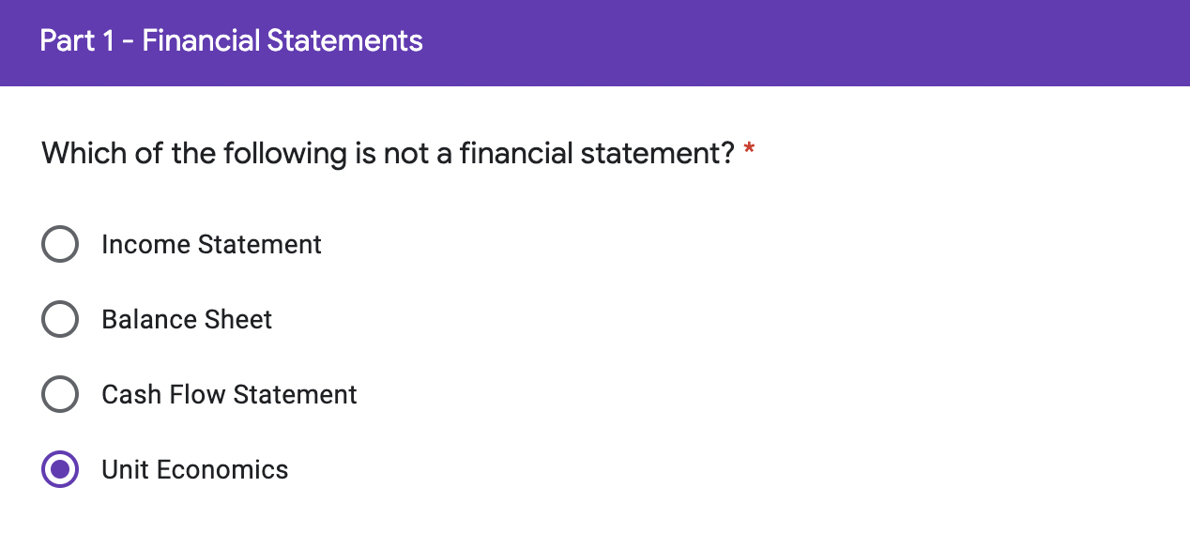The image size is (1190, 548).
Task: Choose the Balance Sheet radio option
Action: click(x=60, y=320)
